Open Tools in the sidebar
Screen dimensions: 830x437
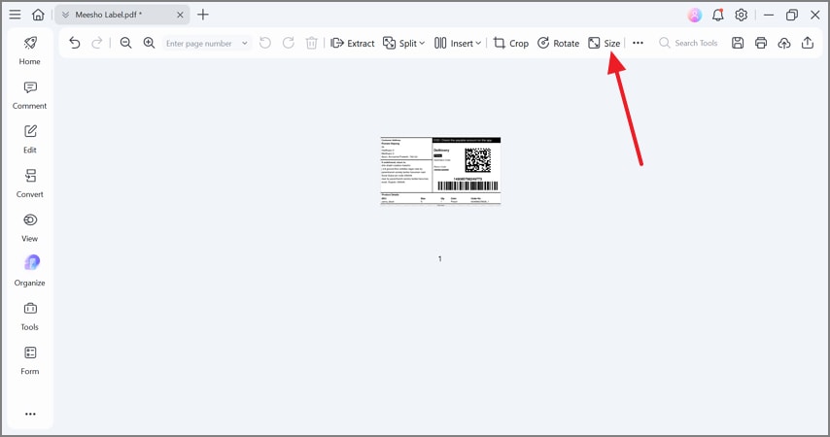point(29,317)
